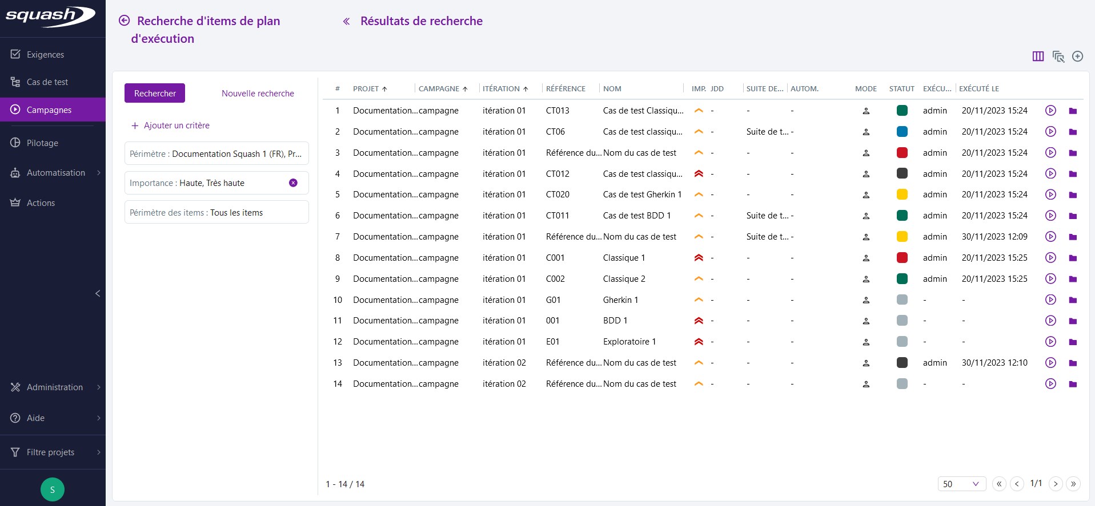This screenshot has width=1095, height=506.
Task: Launch execution for Classique 1 row
Action: pyautogui.click(x=1050, y=258)
